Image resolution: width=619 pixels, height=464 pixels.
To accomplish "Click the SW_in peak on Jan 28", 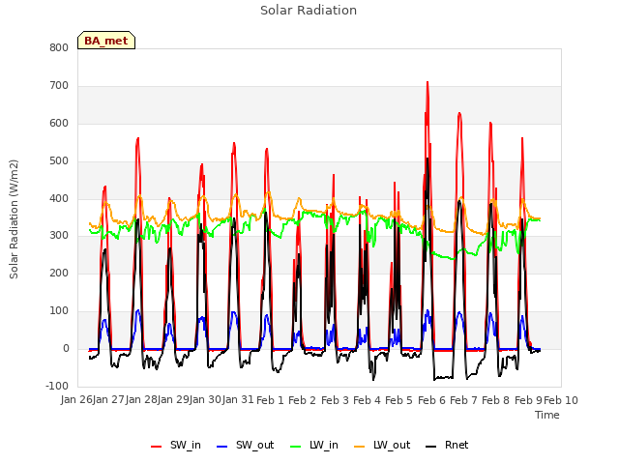I will click(137, 138).
